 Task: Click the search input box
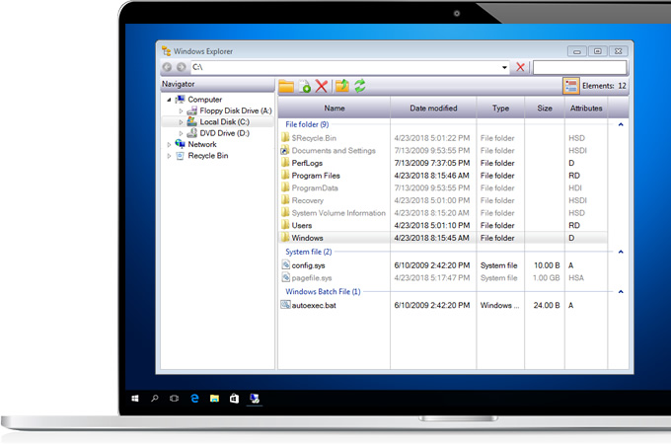(x=580, y=67)
